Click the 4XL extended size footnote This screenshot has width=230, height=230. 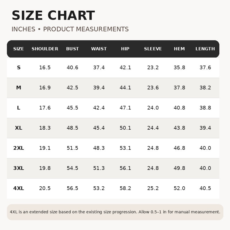[x=115, y=212]
